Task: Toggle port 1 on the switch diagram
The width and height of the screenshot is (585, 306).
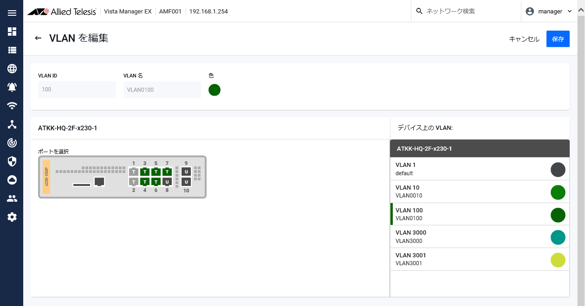Action: click(x=134, y=172)
